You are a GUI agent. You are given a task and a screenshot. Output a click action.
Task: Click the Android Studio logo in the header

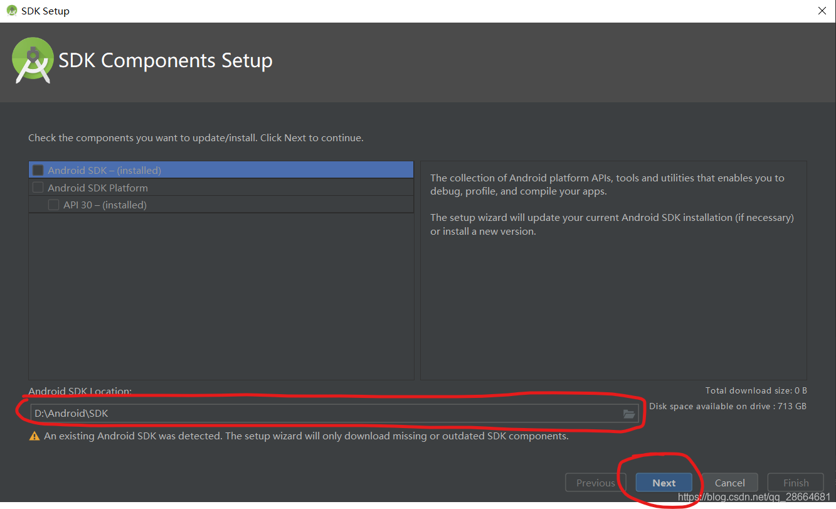[x=33, y=60]
